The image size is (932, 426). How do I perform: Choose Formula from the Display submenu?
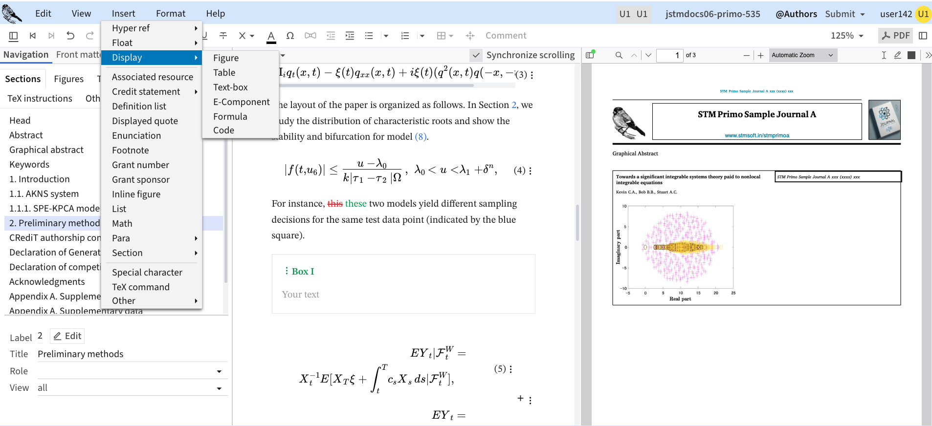(230, 116)
